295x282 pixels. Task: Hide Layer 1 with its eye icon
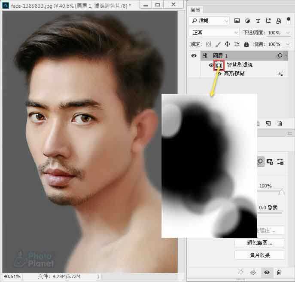click(194, 55)
